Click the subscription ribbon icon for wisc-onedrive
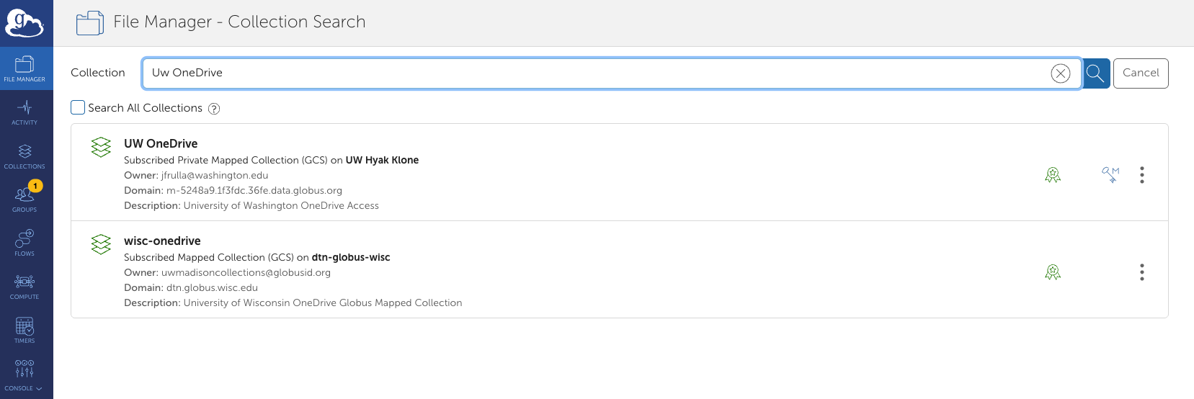Screen dimensions: 1194x399 click(x=1053, y=272)
